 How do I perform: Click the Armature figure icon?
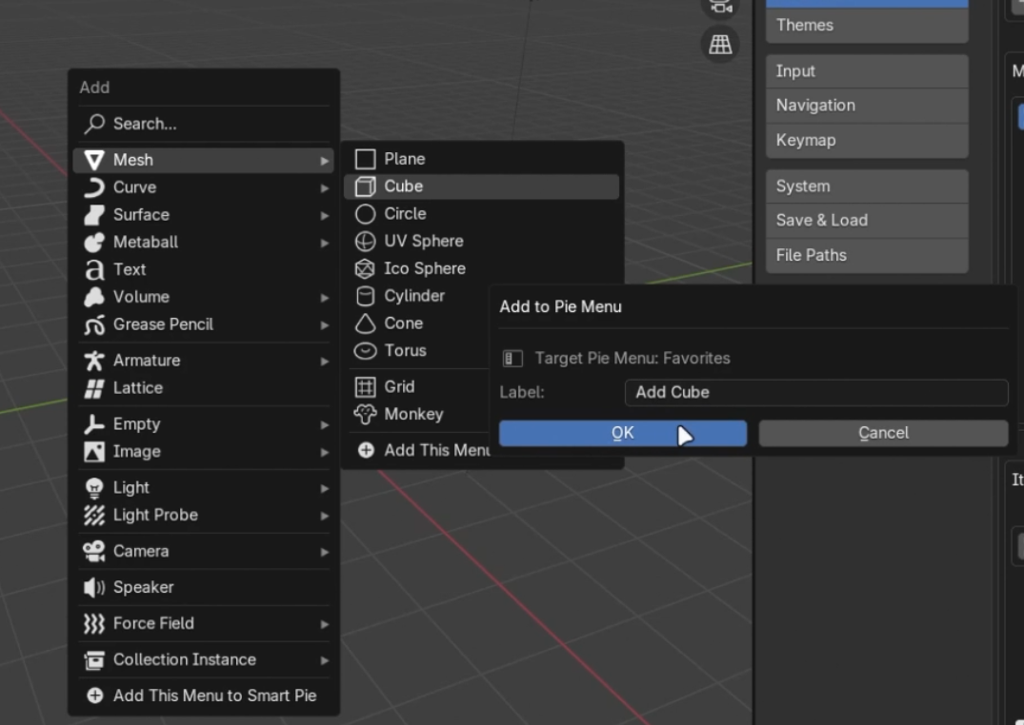pyautogui.click(x=94, y=361)
